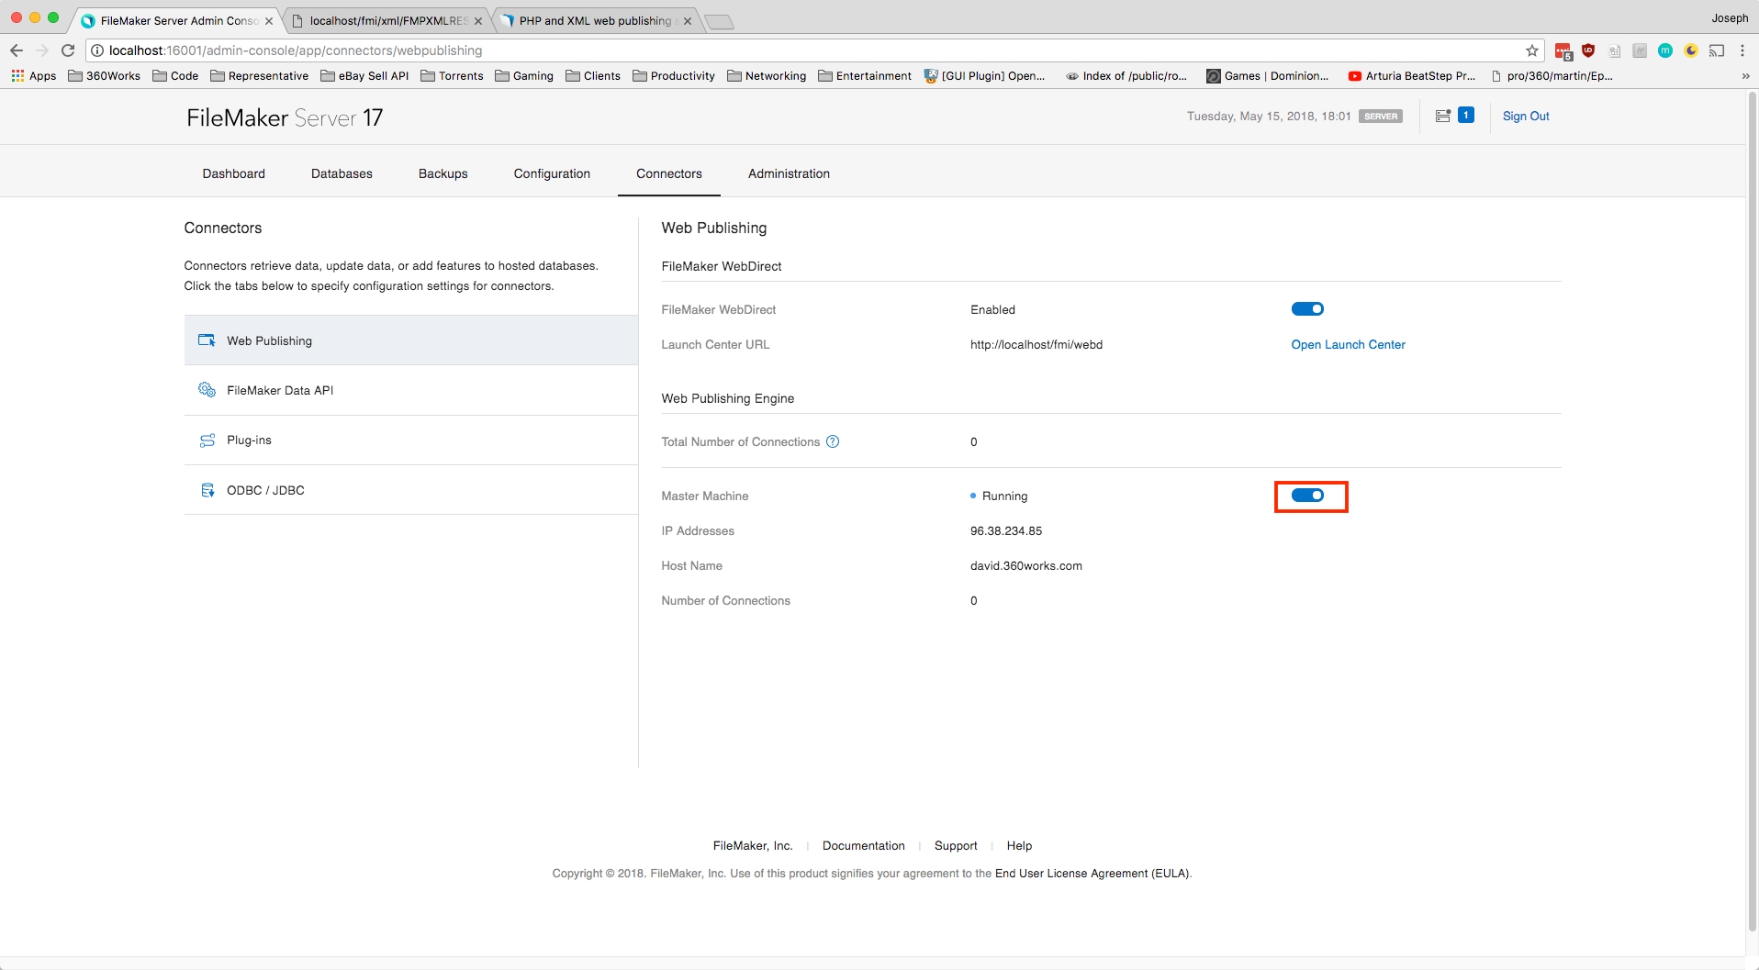Screen dimensions: 1759x970
Task: Click the page vertical scrollbar
Action: (1752, 511)
